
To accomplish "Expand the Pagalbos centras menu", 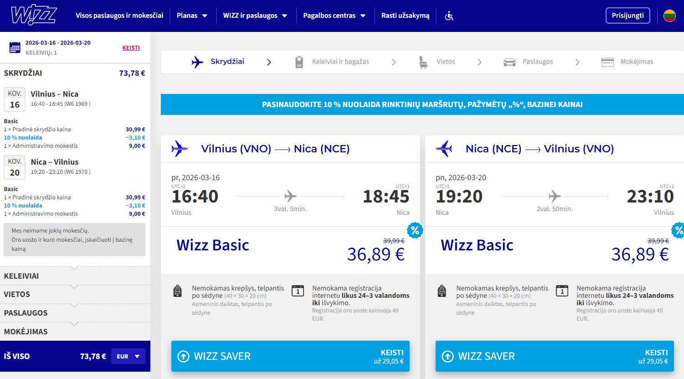I will tap(334, 16).
